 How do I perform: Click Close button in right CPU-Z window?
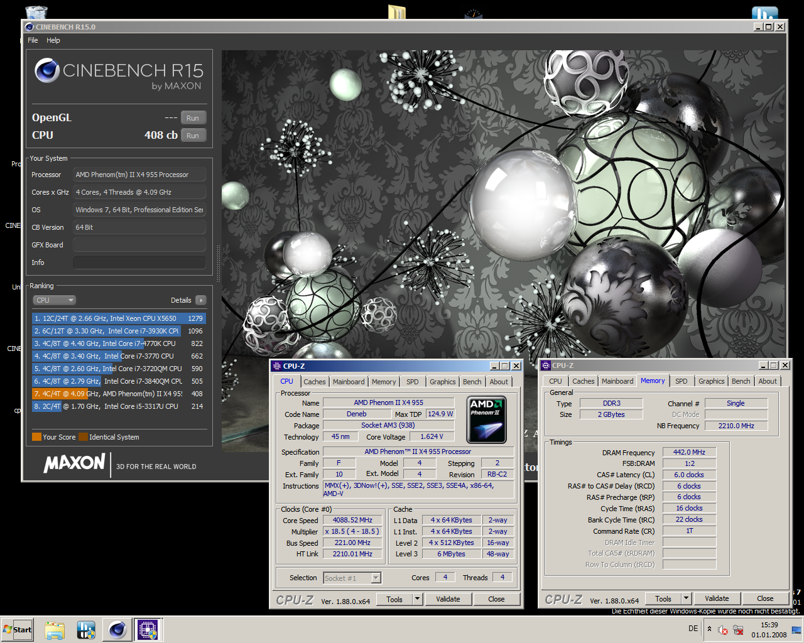(765, 599)
